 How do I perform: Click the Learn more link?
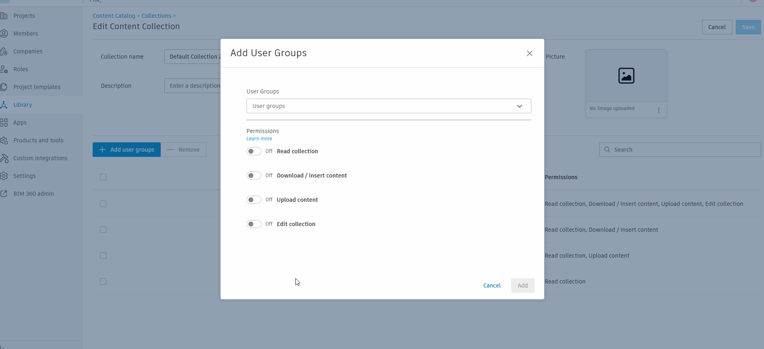pyautogui.click(x=259, y=139)
